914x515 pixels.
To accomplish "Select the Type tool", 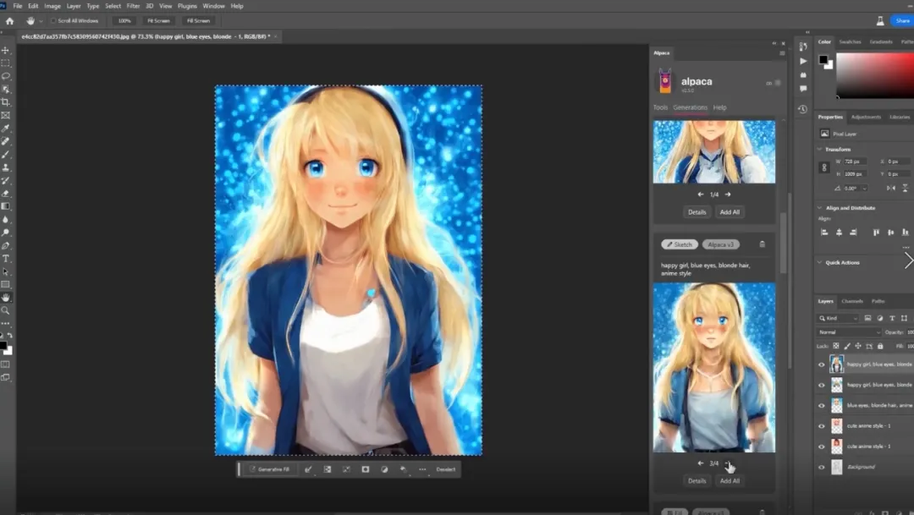I will [x=6, y=259].
